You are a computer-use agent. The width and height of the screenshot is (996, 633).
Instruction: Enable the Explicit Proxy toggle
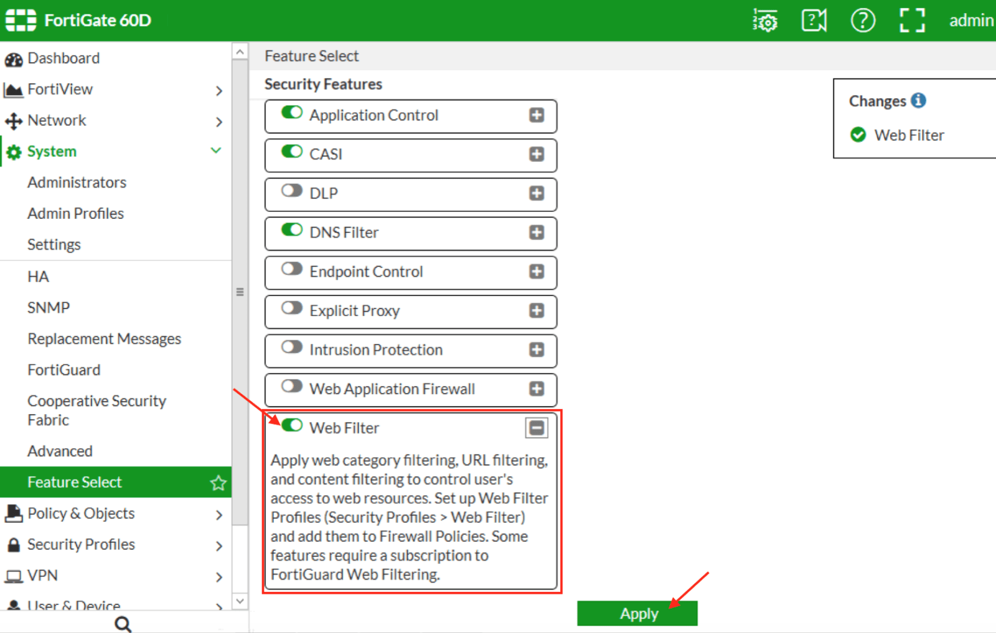point(292,308)
